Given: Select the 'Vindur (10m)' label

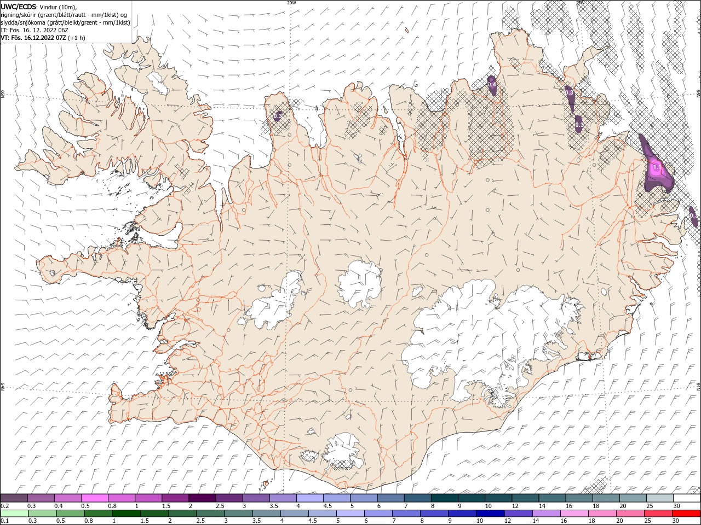Looking at the screenshot, I should click(58, 7).
